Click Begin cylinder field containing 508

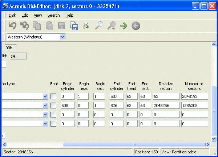(x=68, y=106)
